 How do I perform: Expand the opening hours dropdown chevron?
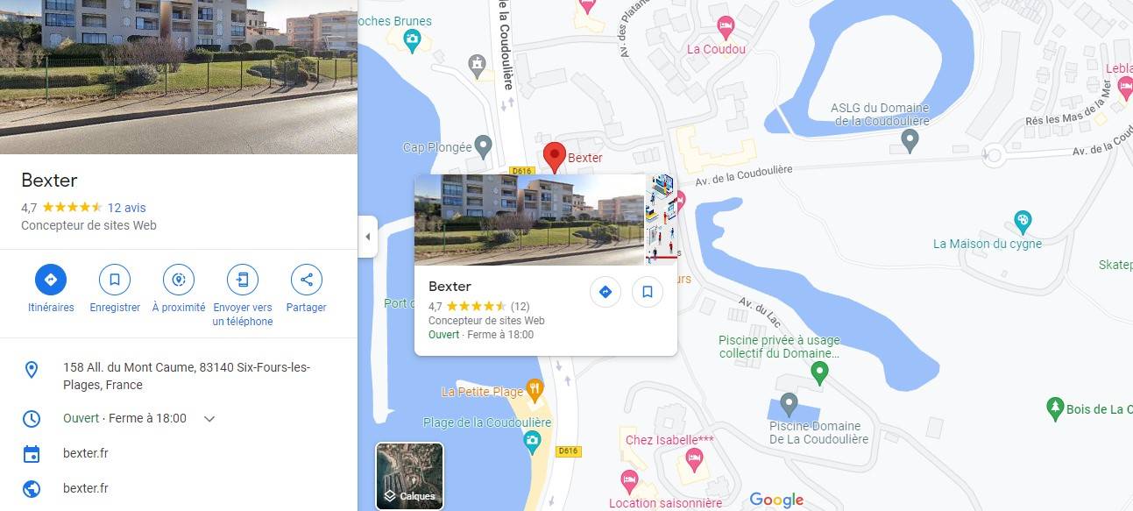pos(209,419)
